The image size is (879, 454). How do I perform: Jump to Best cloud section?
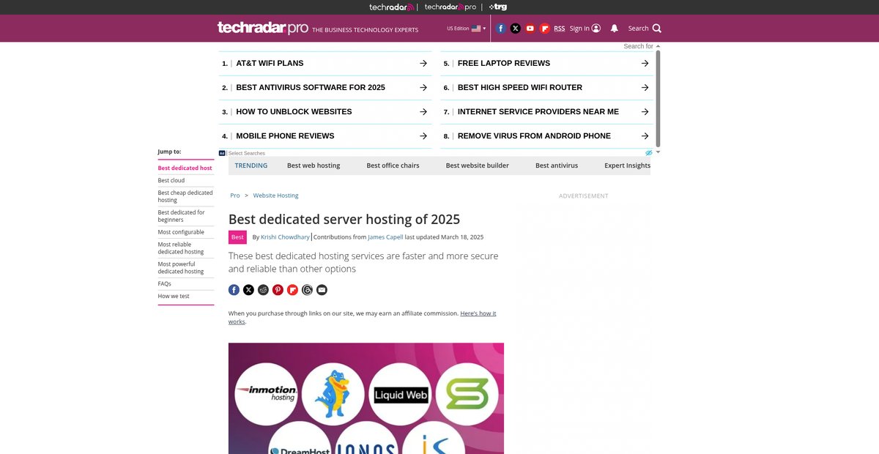pos(171,180)
